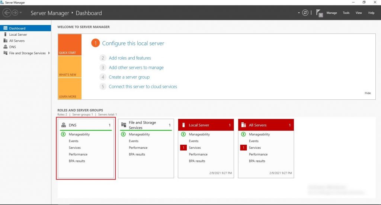Click the refresh dashboard icon

click(305, 13)
